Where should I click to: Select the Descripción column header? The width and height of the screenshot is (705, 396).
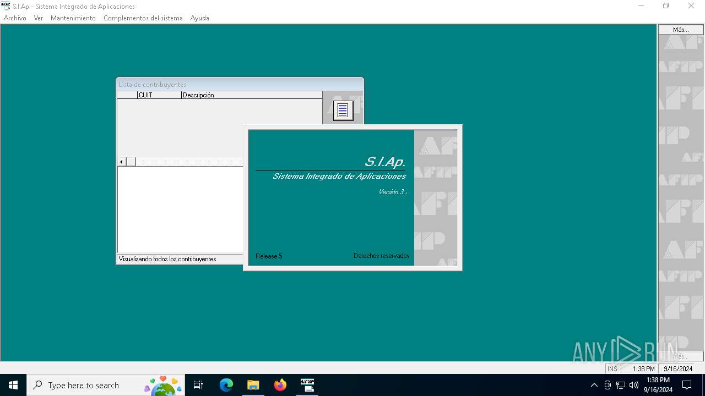tap(252, 95)
